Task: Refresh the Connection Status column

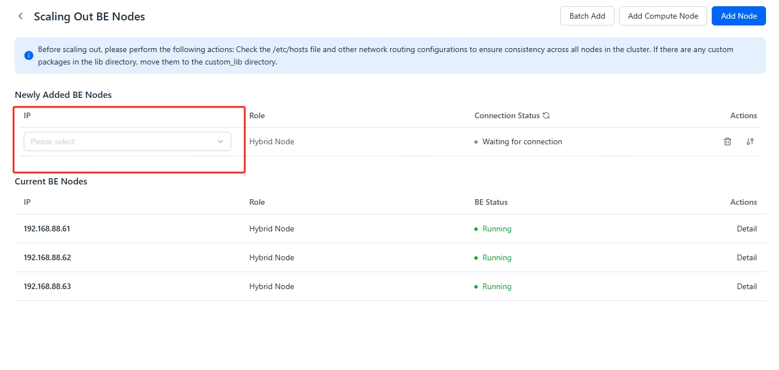Action: pyautogui.click(x=546, y=115)
